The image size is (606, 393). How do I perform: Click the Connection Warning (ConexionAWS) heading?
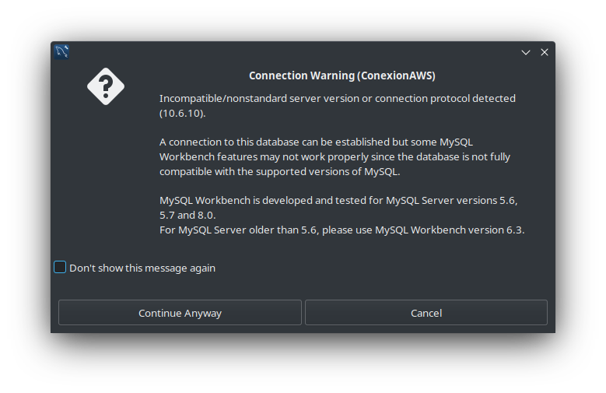(342, 75)
